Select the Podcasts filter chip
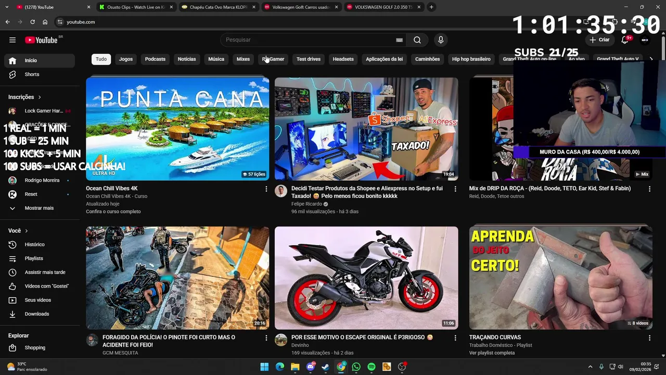 [155, 59]
